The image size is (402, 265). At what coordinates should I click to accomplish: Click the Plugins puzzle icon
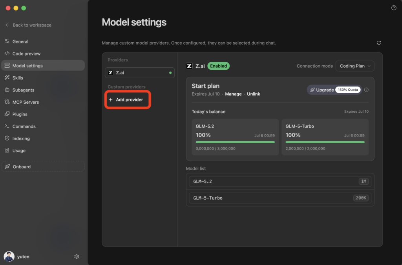pyautogui.click(x=7, y=114)
